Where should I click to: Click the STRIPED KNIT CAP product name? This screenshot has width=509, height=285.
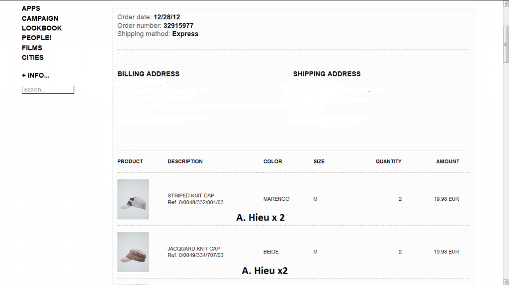(191, 196)
